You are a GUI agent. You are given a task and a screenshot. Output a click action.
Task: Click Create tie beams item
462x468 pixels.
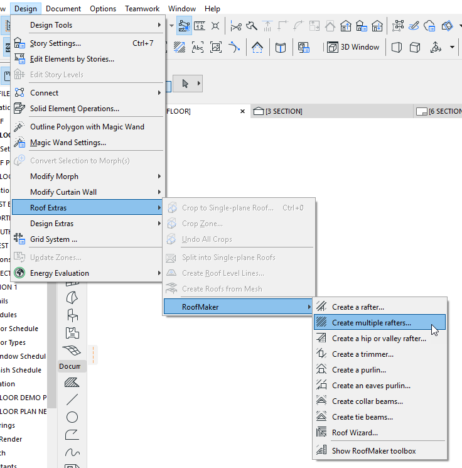[x=380, y=417]
